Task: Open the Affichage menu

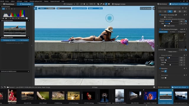Action: [19, 1]
